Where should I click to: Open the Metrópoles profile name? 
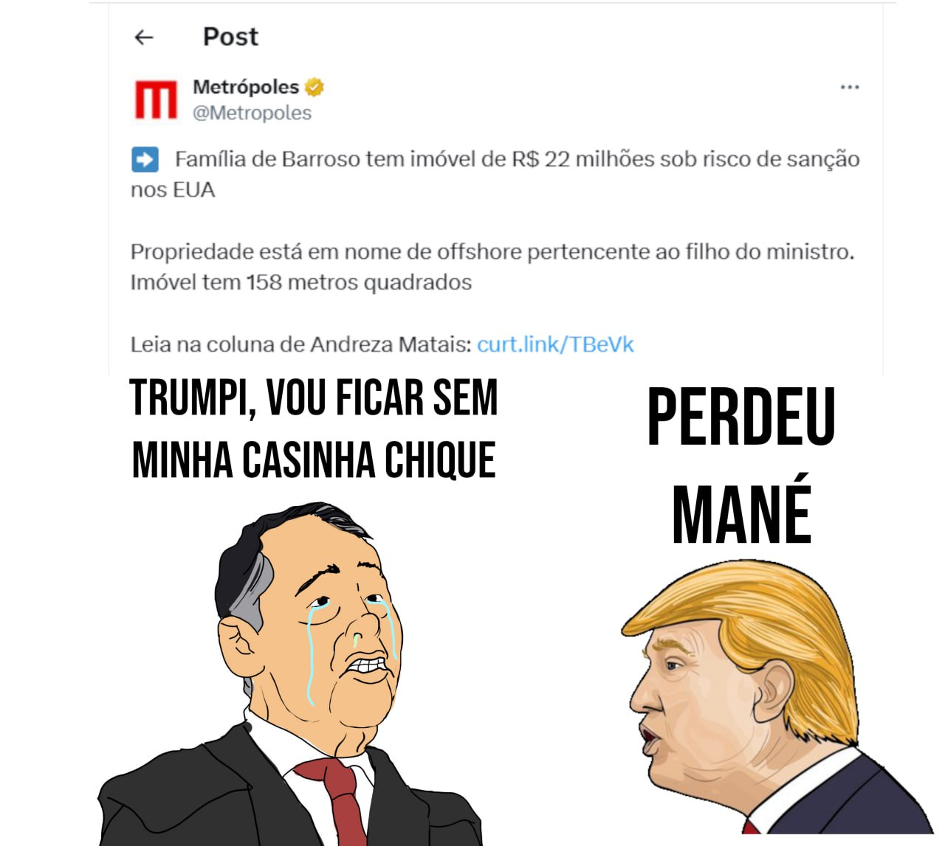(246, 87)
